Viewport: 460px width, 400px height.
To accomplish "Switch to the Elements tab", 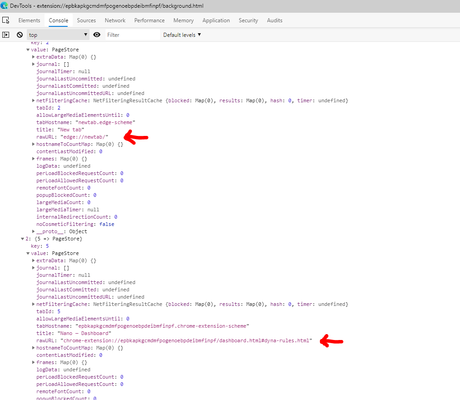I will pos(29,20).
